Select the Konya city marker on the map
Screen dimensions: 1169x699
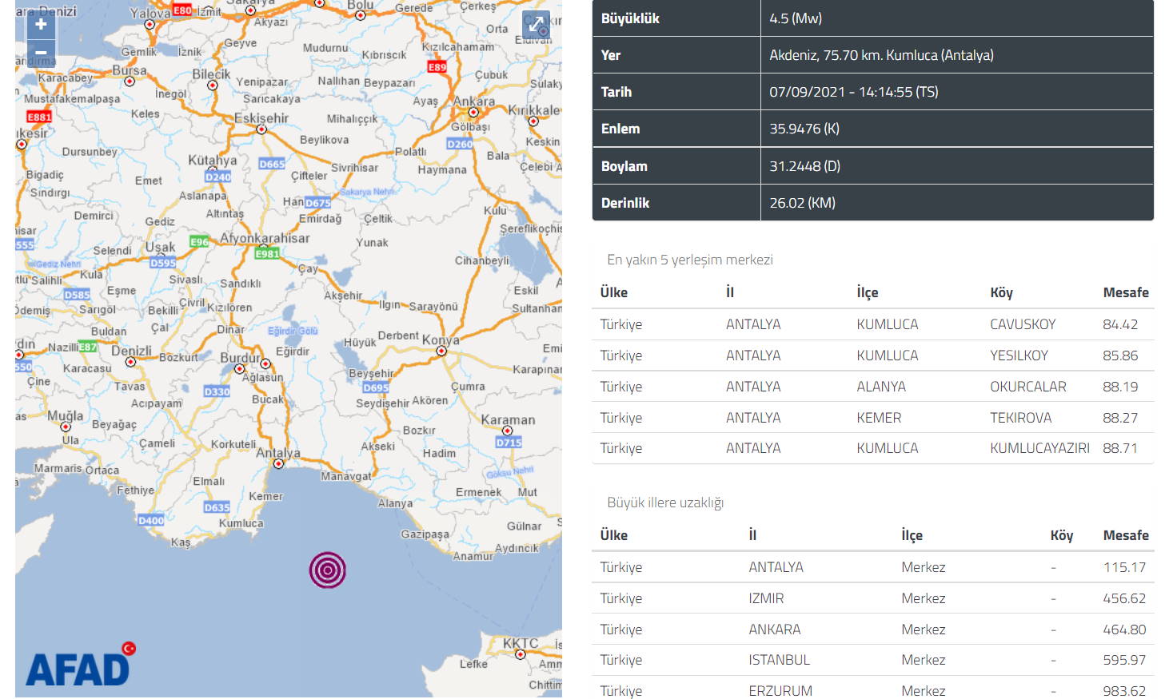pyautogui.click(x=441, y=351)
